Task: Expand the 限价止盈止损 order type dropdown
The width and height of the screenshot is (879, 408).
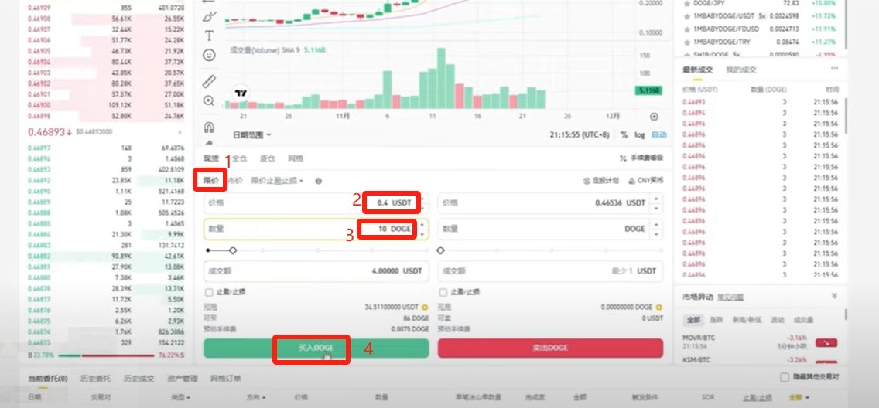Action: click(x=277, y=181)
